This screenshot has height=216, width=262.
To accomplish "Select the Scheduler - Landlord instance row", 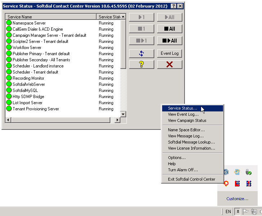I will pyautogui.click(x=63, y=66).
